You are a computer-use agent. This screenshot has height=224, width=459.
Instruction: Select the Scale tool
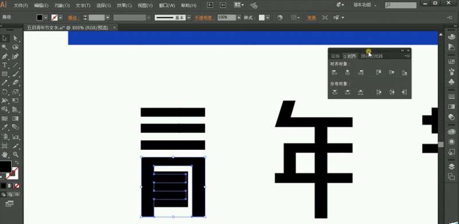click(15, 91)
